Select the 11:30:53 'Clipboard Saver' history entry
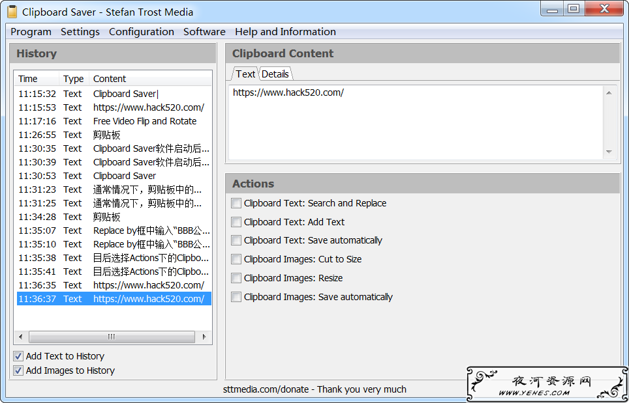Image resolution: width=629 pixels, height=403 pixels. 114,176
